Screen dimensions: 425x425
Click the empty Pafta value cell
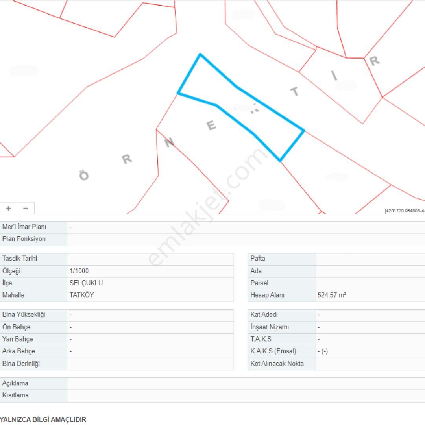(x=369, y=259)
